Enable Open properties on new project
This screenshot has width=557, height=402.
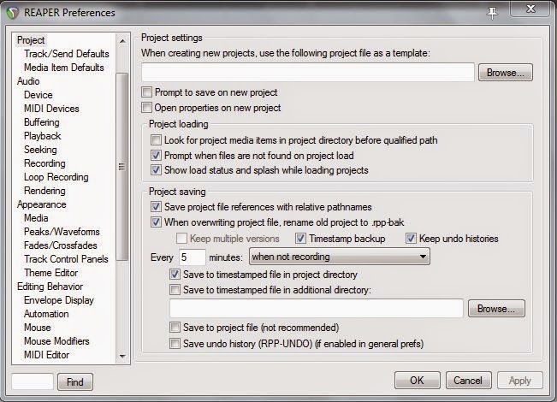(x=146, y=108)
